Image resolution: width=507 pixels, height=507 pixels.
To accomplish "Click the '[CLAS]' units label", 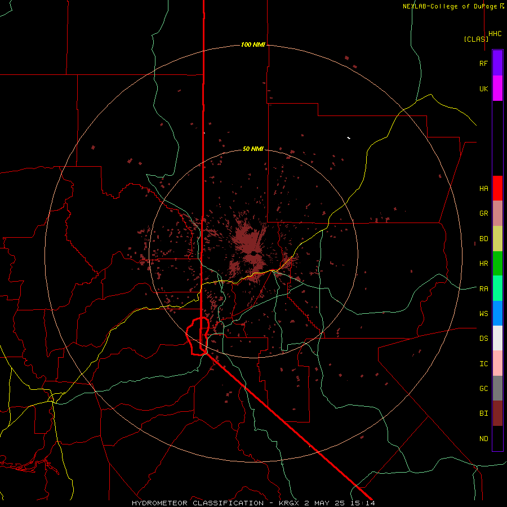I will coord(476,39).
